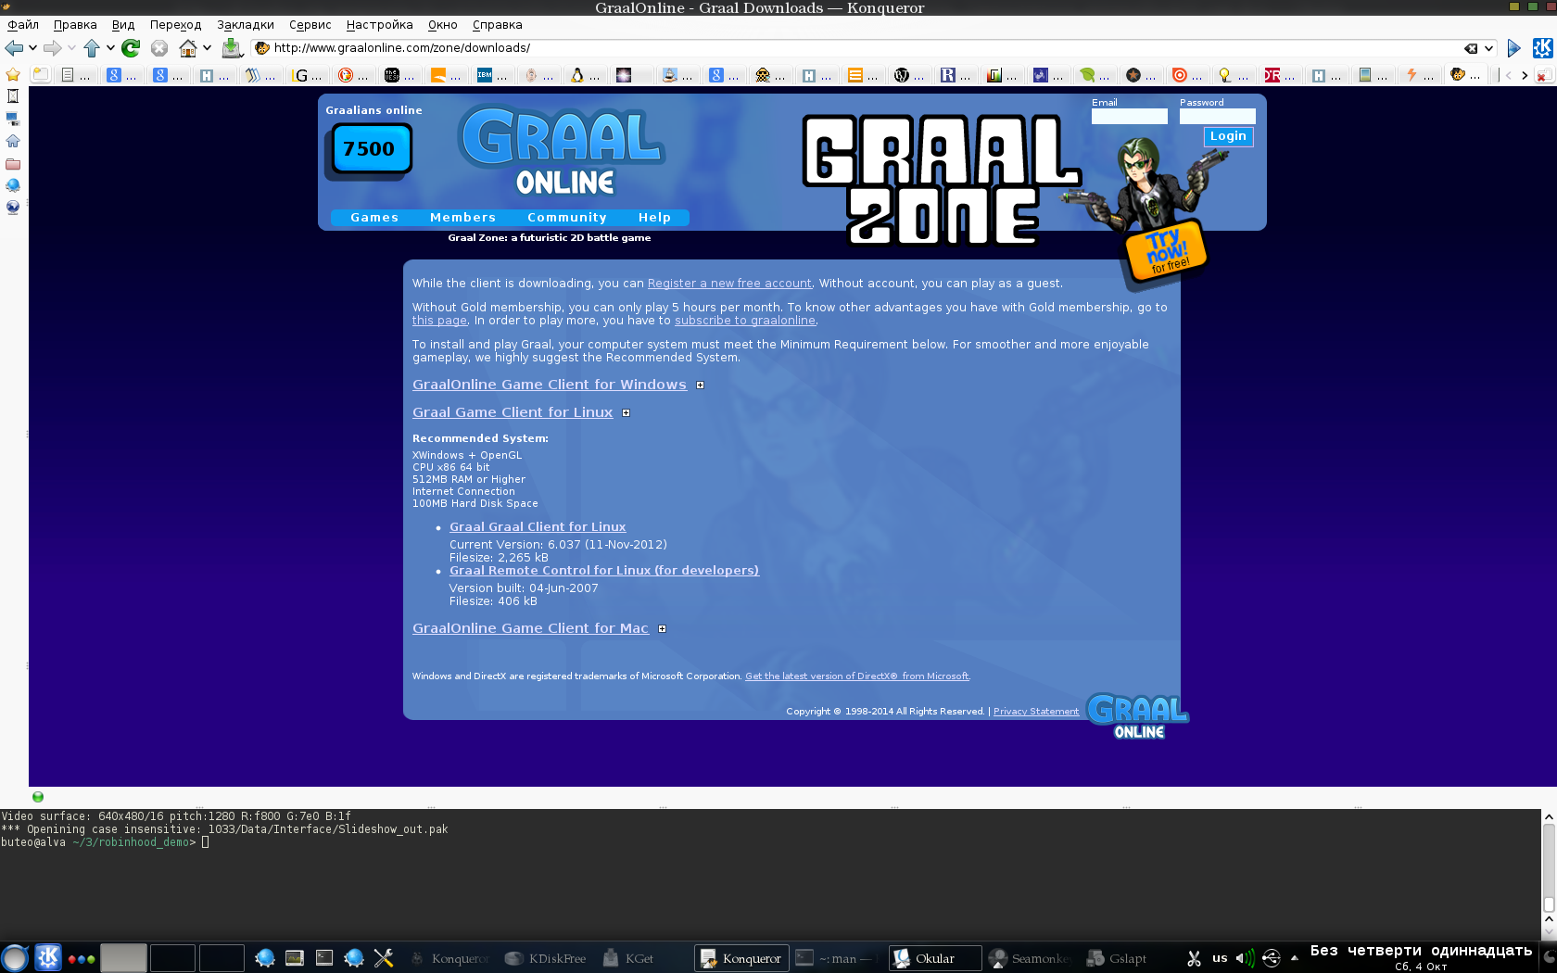
Task: Click 'Get the latest version of DirectX' link
Action: 857,676
